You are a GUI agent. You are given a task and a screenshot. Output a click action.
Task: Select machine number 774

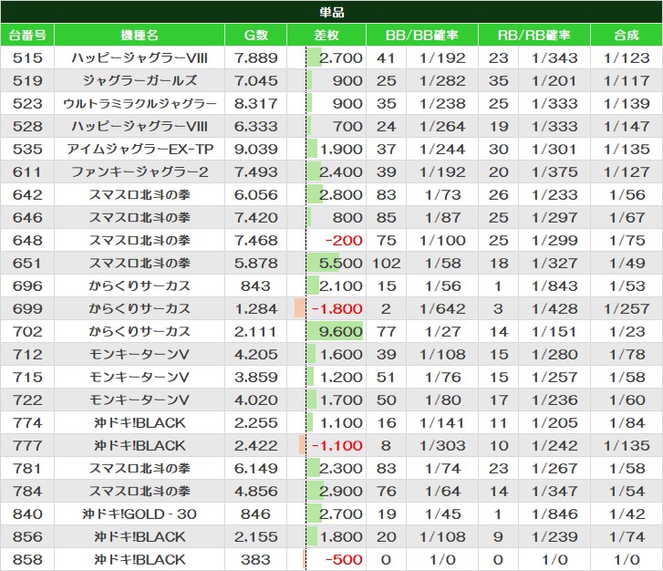[x=27, y=423]
